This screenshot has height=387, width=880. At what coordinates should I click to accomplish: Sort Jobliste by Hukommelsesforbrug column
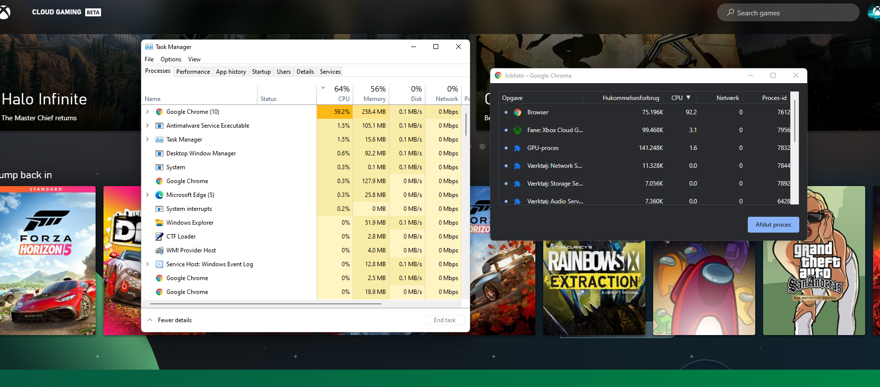pyautogui.click(x=630, y=98)
